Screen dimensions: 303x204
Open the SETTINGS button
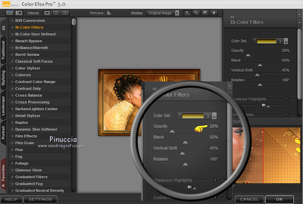(41, 199)
